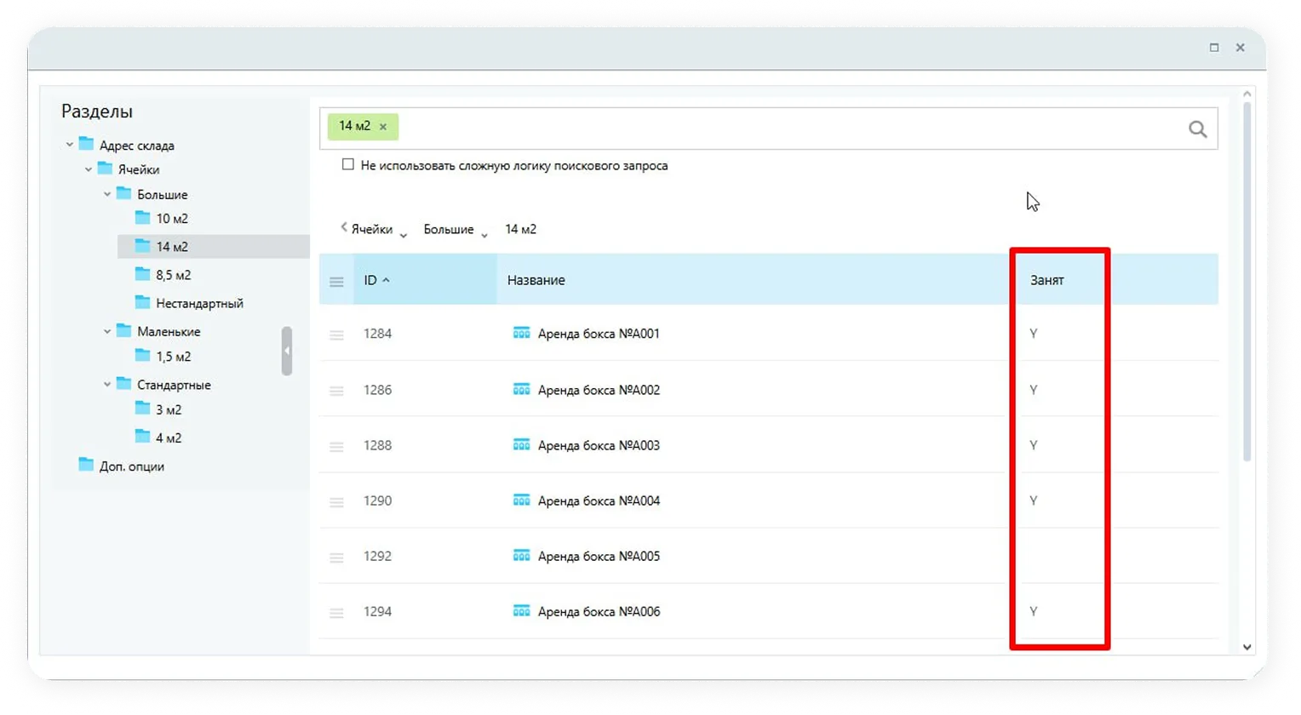
Task: Open the Ячейки breadcrumb dropdown
Action: pos(404,234)
